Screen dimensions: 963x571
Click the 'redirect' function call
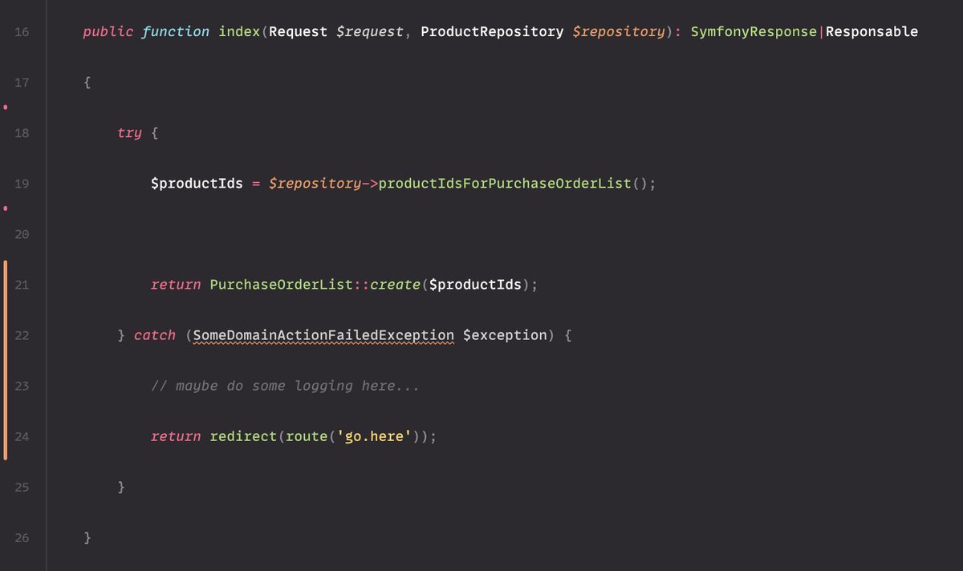pyautogui.click(x=243, y=436)
